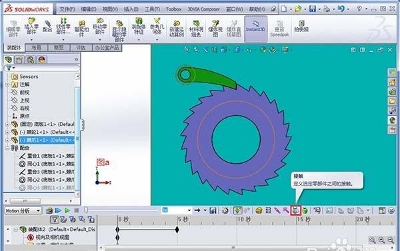Click the motor icon in motion toolbar
This screenshot has height=251, width=400.
(x=259, y=210)
